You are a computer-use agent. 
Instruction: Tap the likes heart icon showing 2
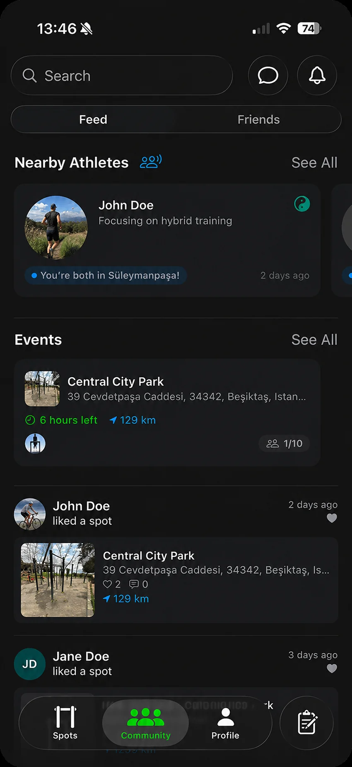pyautogui.click(x=107, y=584)
